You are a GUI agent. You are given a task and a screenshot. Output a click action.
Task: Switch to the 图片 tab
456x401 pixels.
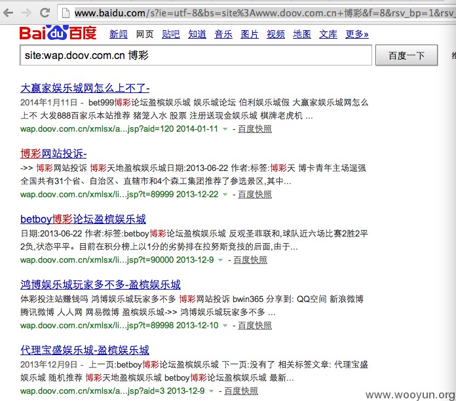[x=250, y=34]
